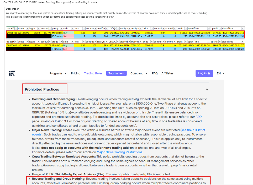Select the closeTime cell 10/04/2025 23:12:51

click(233, 36)
